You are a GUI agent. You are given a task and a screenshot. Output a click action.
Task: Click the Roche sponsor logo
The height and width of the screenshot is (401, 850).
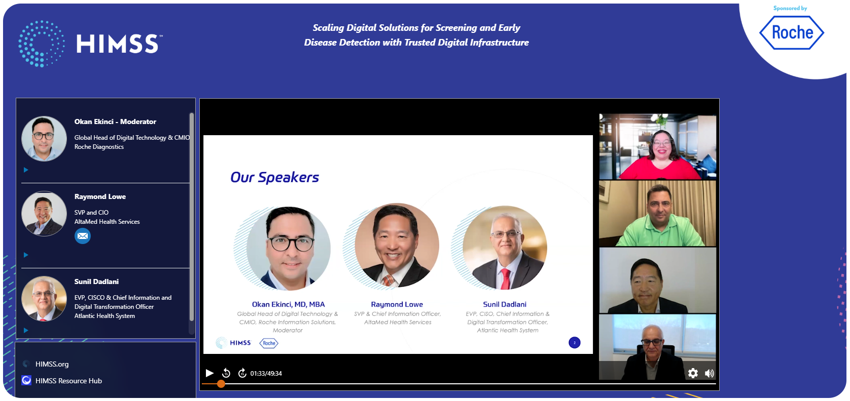(x=792, y=32)
